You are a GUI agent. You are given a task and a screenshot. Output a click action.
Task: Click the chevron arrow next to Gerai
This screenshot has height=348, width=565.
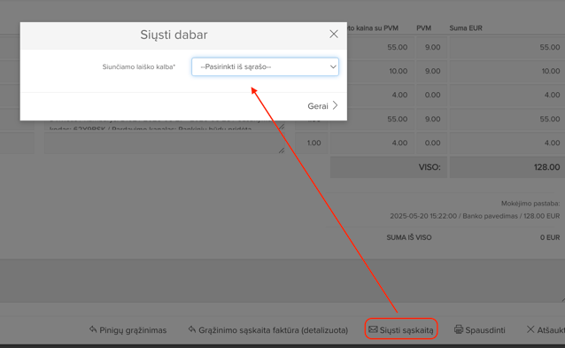click(x=335, y=105)
